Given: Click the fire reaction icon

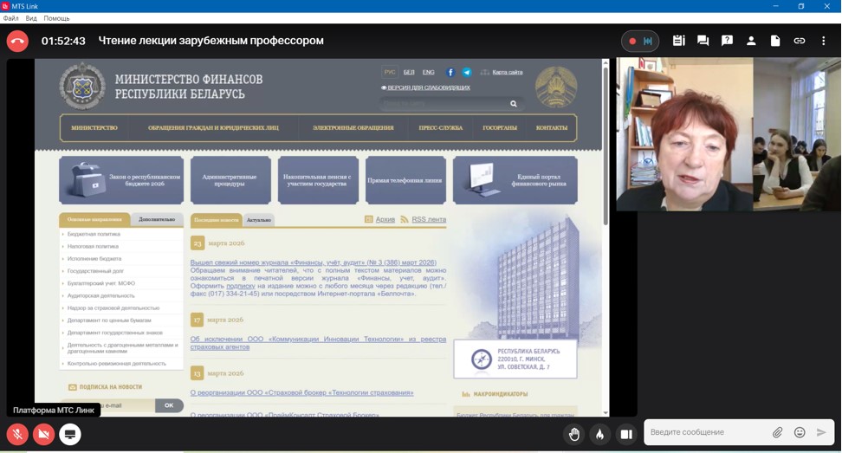Looking at the screenshot, I should [599, 434].
